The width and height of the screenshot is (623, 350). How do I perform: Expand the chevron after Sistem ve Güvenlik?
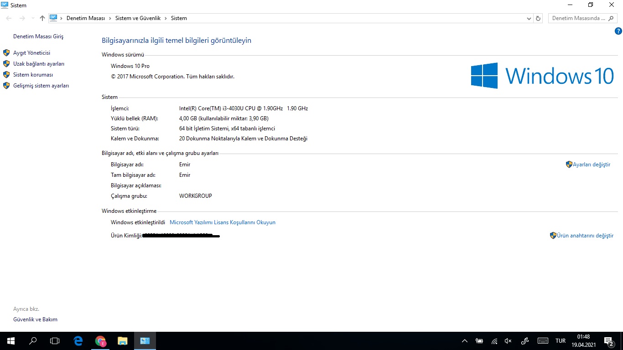coord(166,18)
